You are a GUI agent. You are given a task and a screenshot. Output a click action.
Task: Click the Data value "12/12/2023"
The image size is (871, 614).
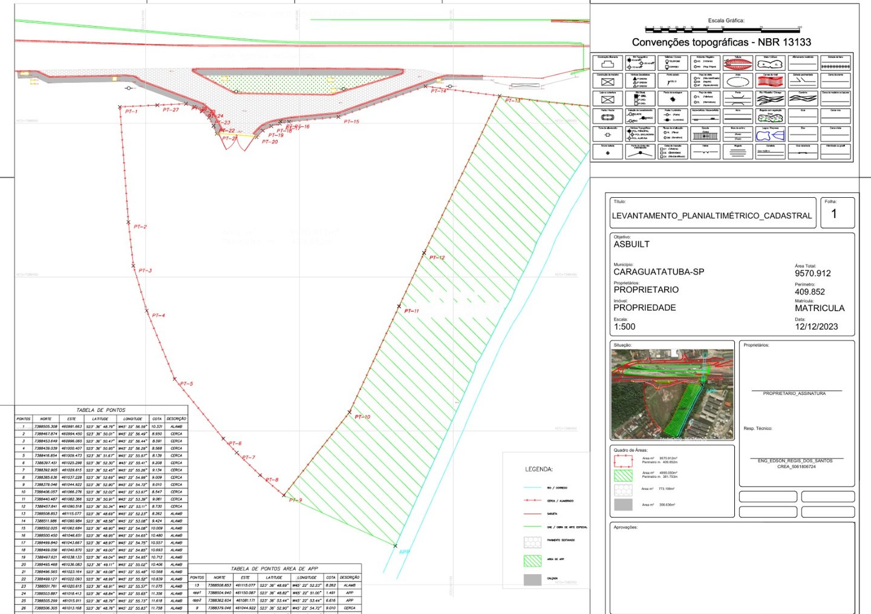pyautogui.click(x=817, y=327)
